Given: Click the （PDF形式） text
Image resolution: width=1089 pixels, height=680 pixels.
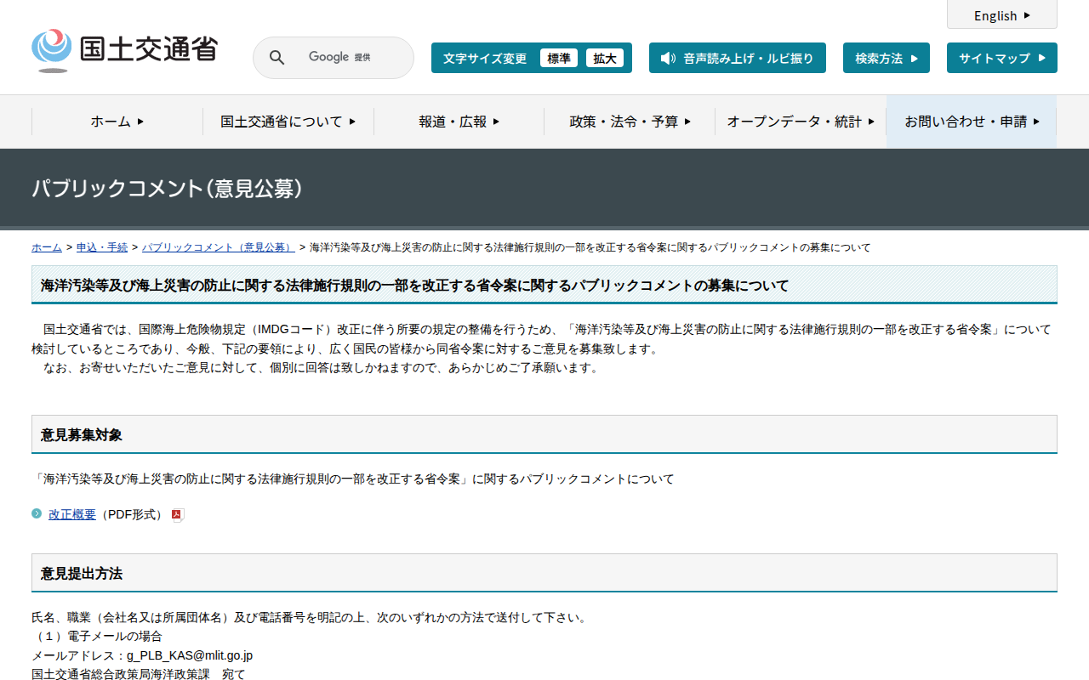Looking at the screenshot, I should pyautogui.click(x=132, y=514).
